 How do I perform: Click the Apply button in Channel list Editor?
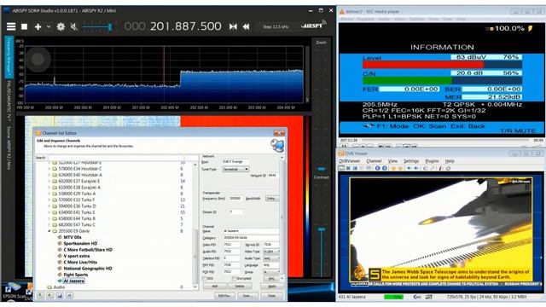[271, 287]
